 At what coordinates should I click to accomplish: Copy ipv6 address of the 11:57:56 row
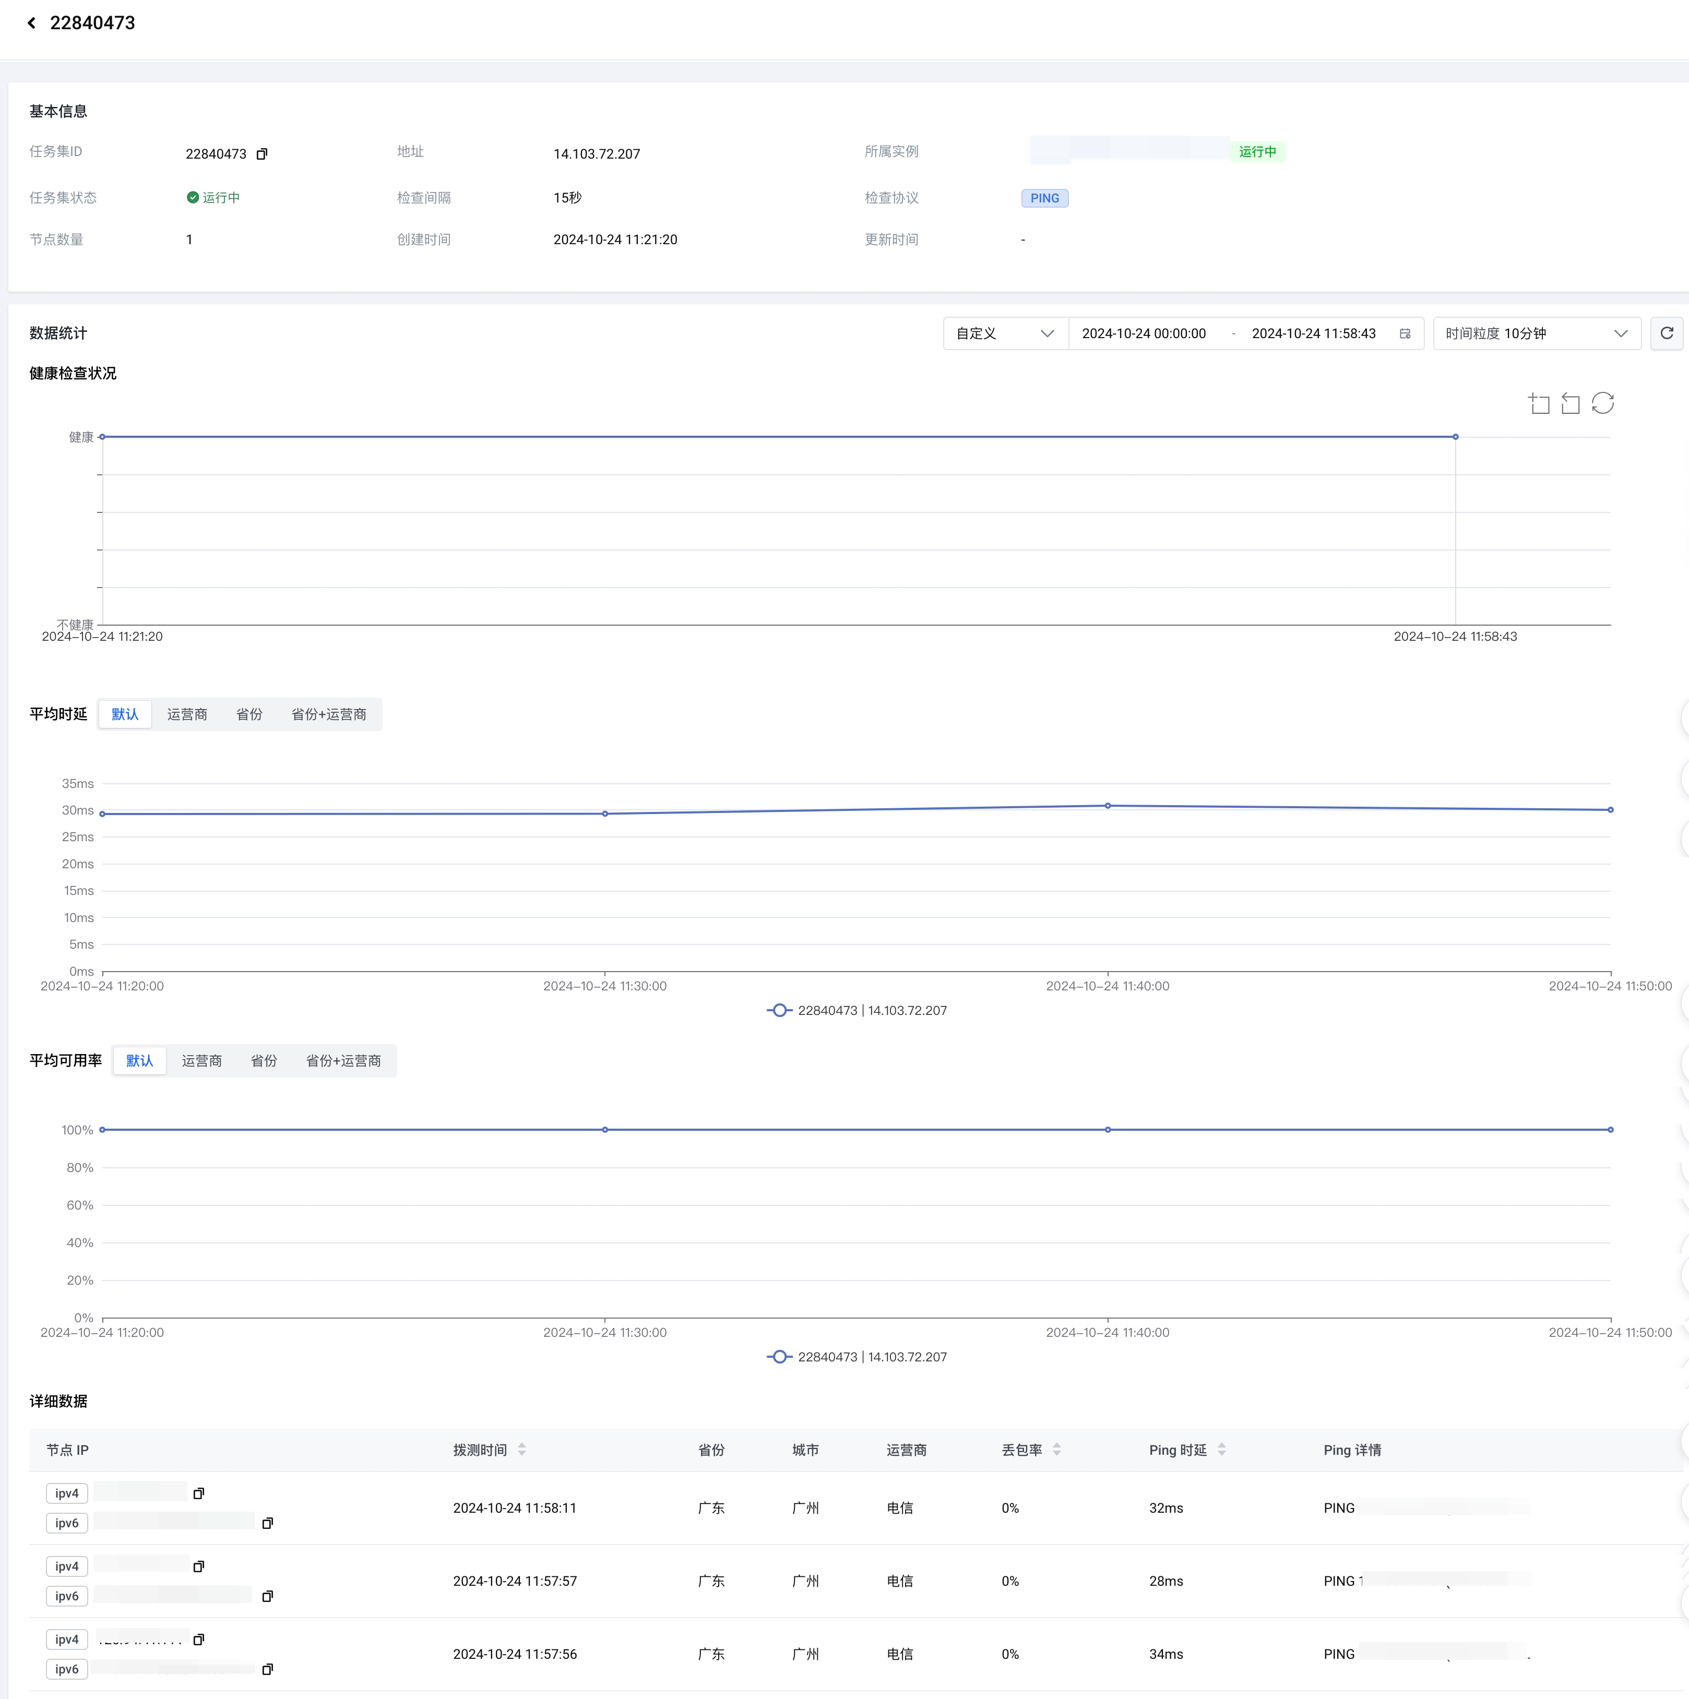[267, 1669]
